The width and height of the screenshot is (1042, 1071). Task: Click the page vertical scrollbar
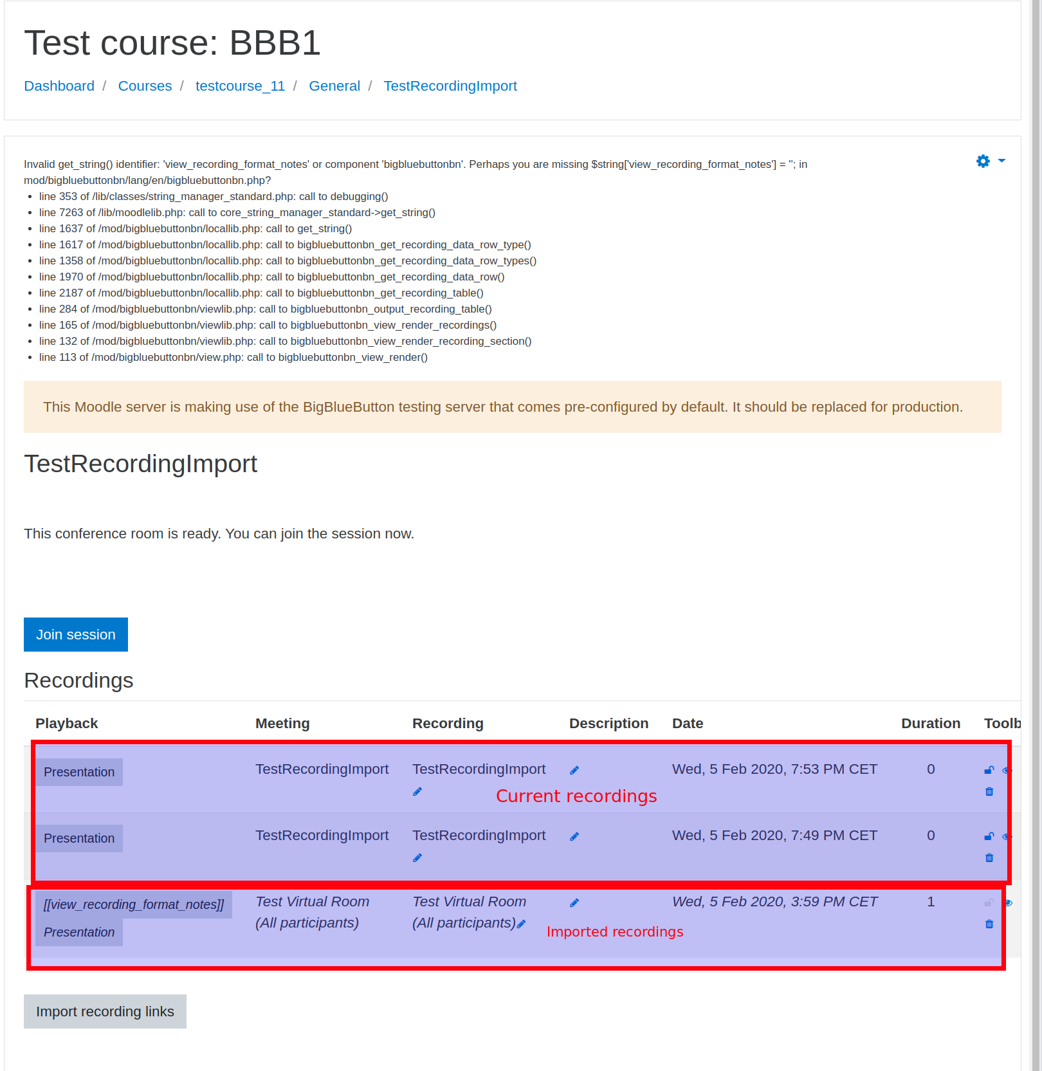1036,535
